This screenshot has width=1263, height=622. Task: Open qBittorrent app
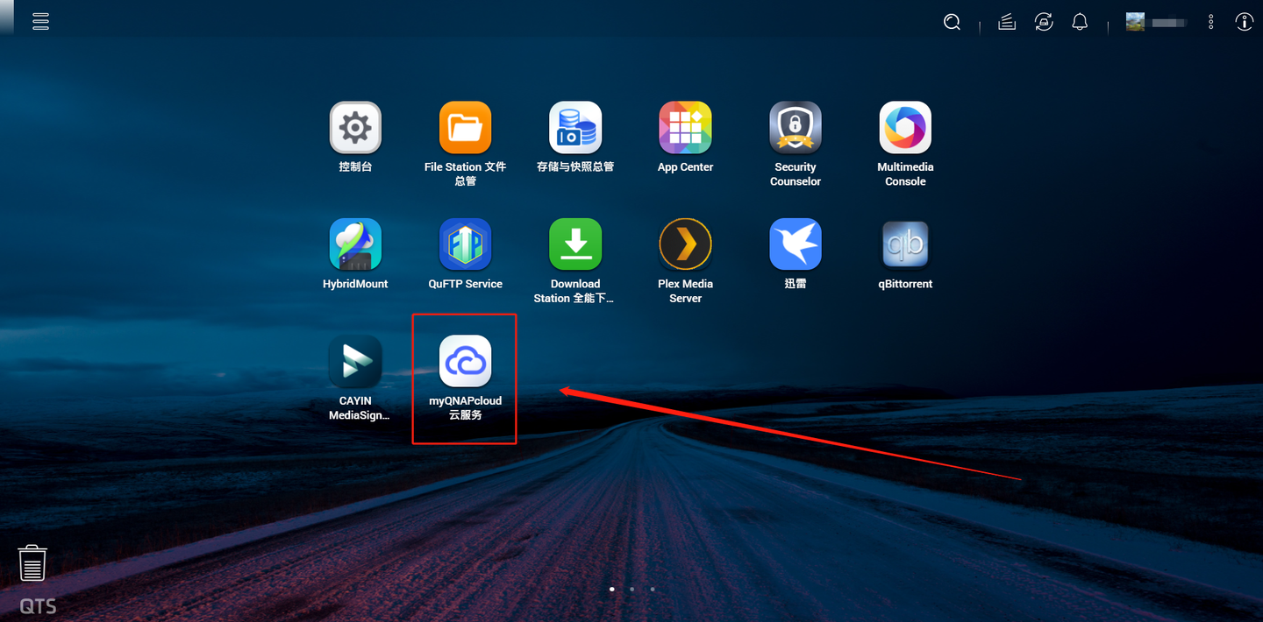point(905,244)
